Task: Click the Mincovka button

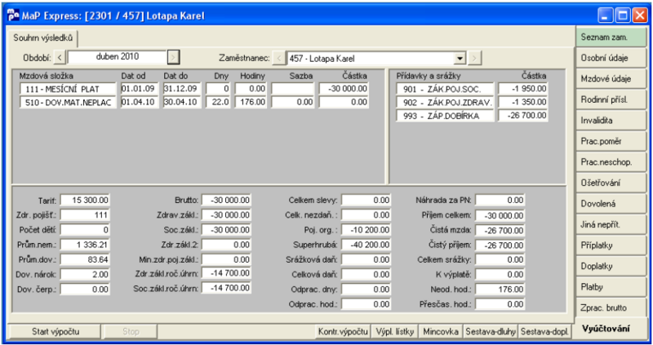Action: pyautogui.click(x=441, y=332)
